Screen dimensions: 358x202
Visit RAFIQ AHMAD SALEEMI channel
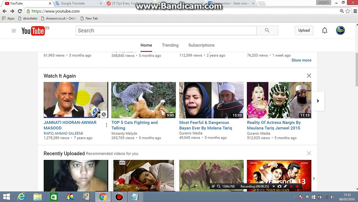(63, 134)
